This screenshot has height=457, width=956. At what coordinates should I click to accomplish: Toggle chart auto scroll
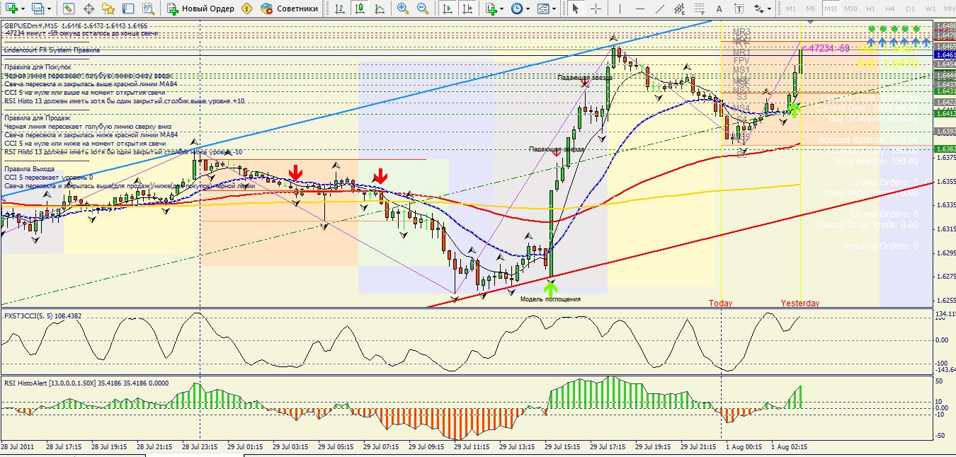click(x=448, y=8)
